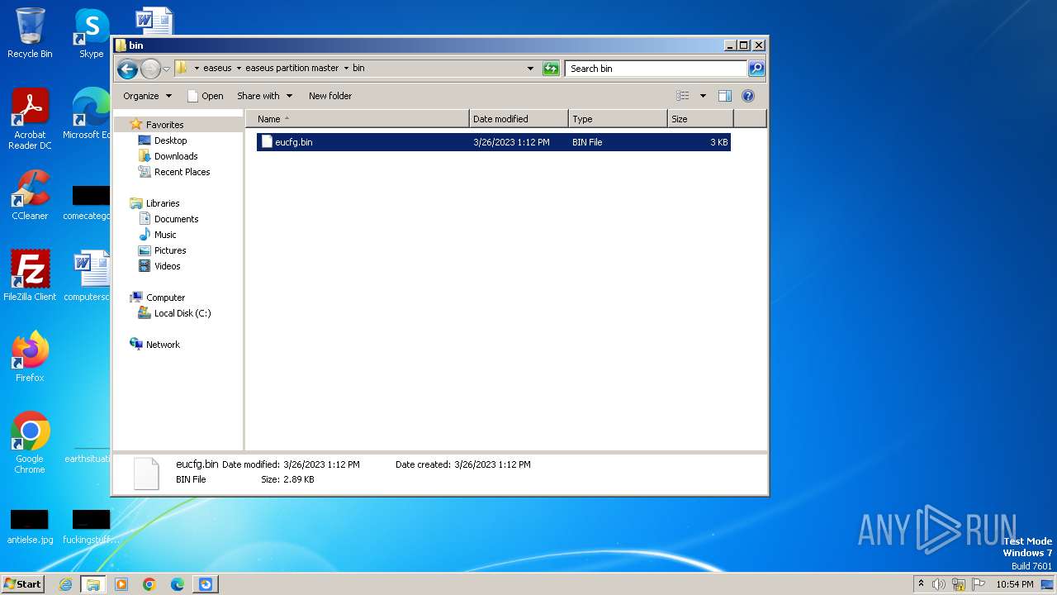Expand the breadcrumb arrow after easeus partition master
This screenshot has width=1057, height=595.
[x=346, y=69]
